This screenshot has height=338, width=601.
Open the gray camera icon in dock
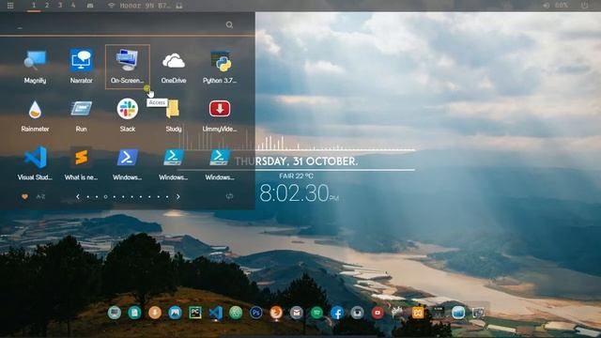pyautogui.click(x=357, y=313)
